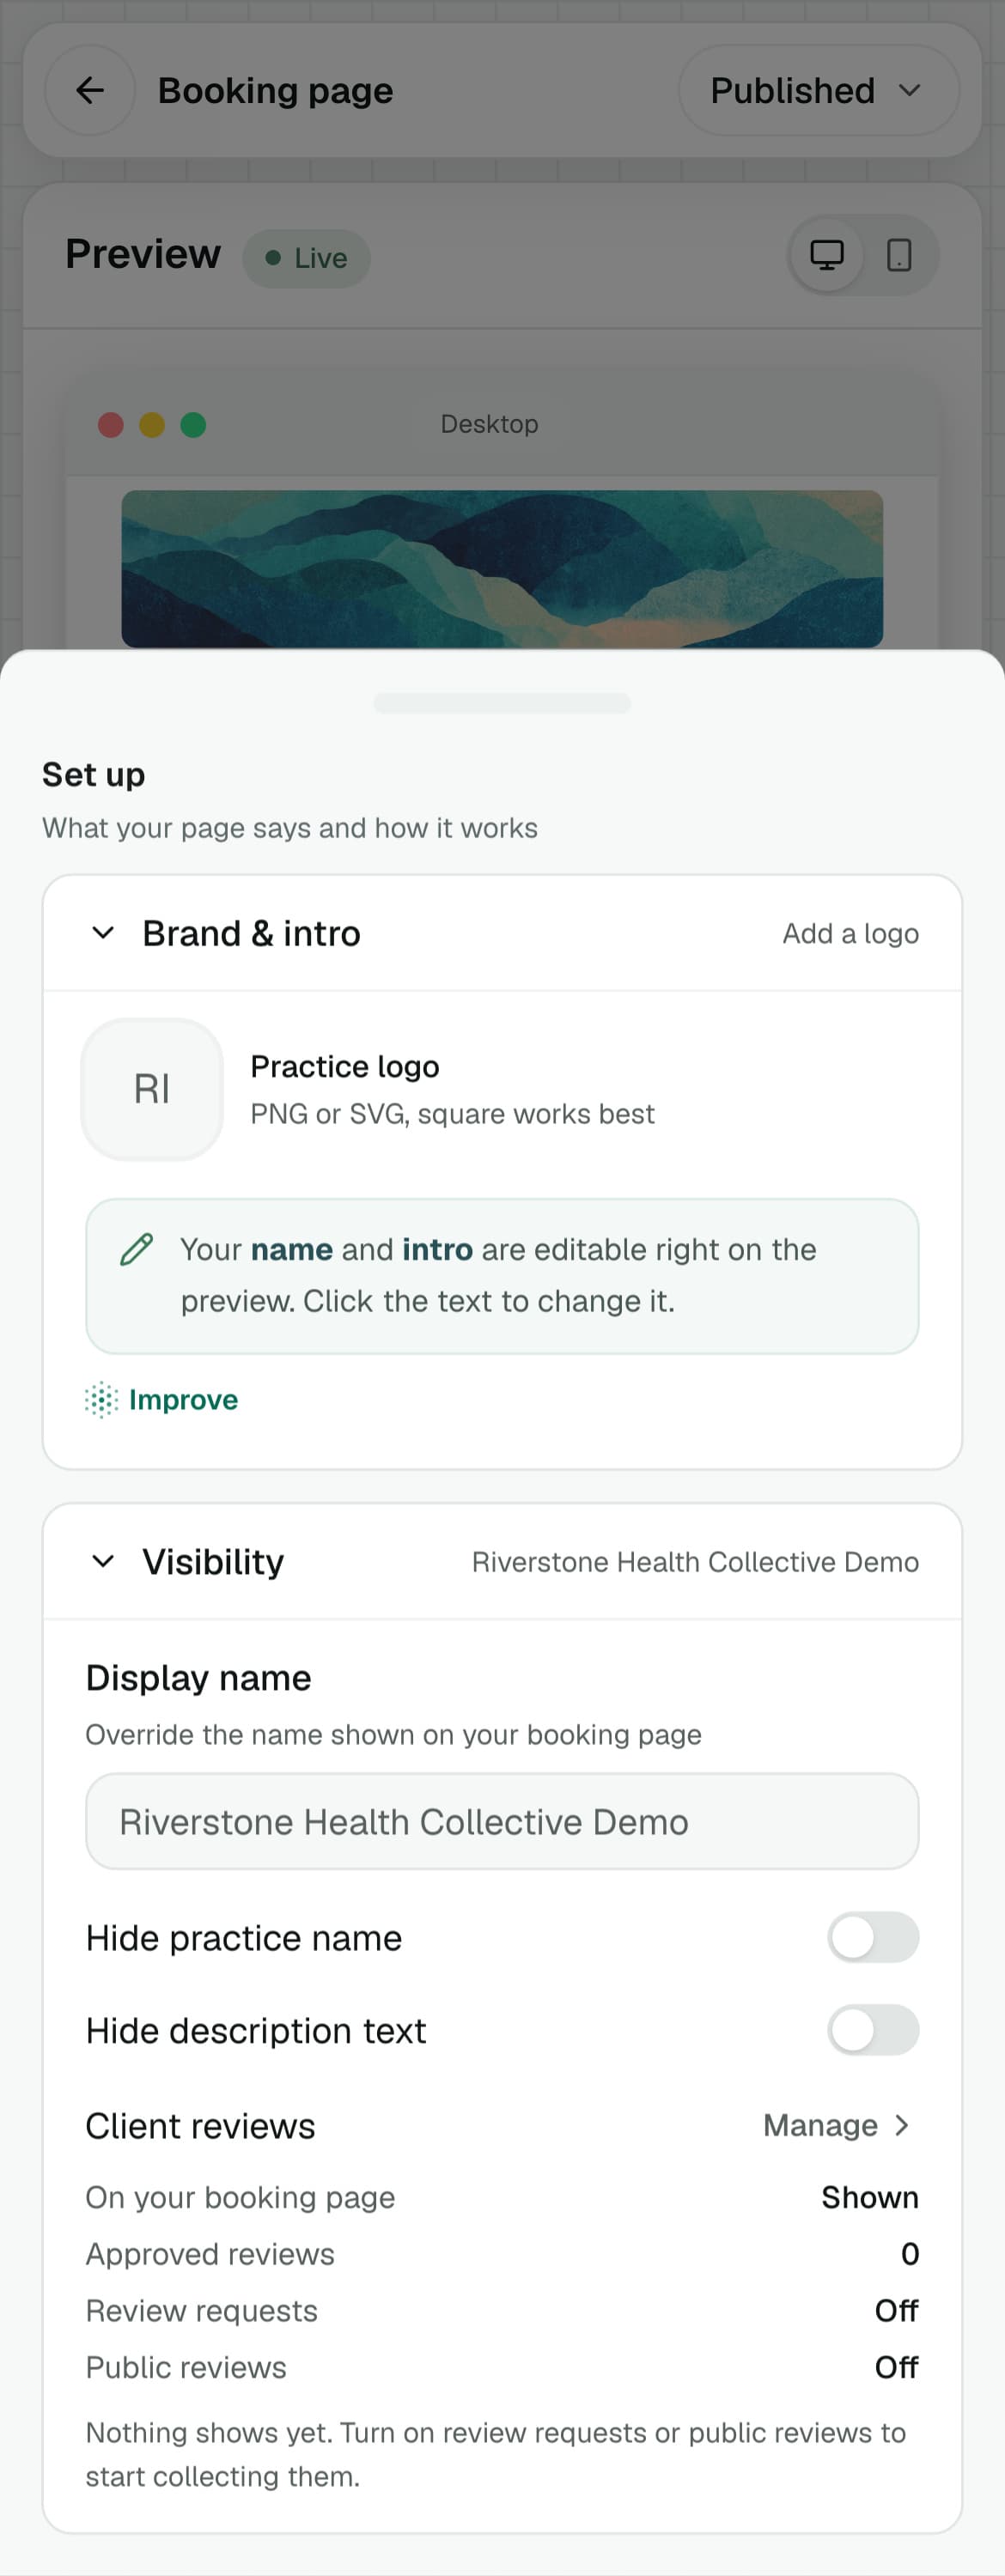Click the mountain banner image in preview

(x=502, y=569)
